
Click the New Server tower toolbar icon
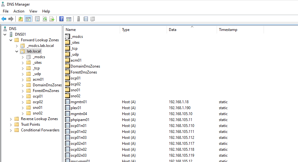tap(78, 19)
